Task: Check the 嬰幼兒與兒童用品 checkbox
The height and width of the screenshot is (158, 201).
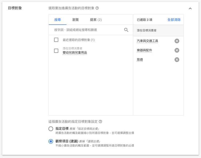Action: (56, 51)
